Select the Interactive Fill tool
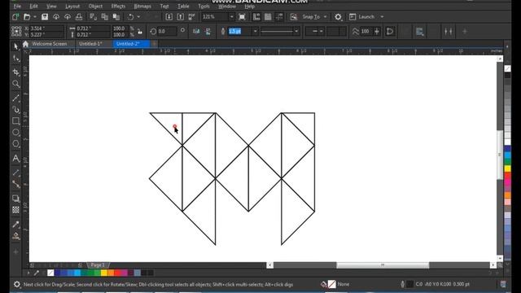The width and height of the screenshot is (521, 293). click(15, 236)
